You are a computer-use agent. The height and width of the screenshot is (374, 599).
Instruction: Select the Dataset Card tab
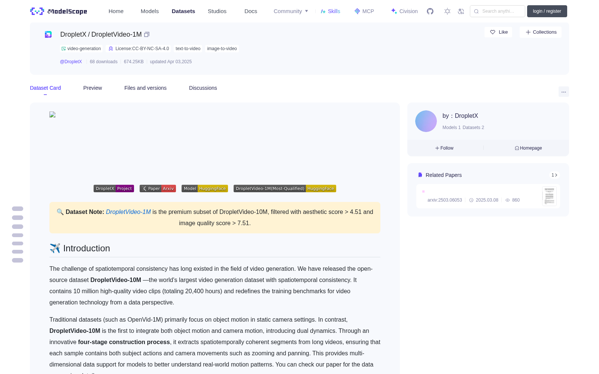point(45,88)
